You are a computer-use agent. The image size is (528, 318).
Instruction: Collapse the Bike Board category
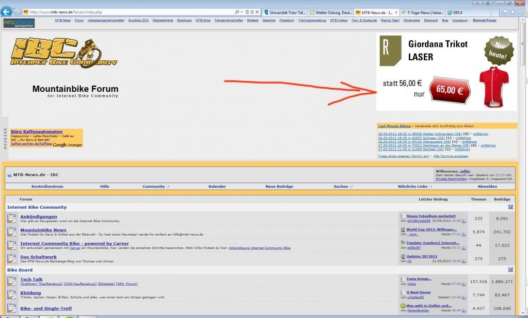click(x=510, y=270)
